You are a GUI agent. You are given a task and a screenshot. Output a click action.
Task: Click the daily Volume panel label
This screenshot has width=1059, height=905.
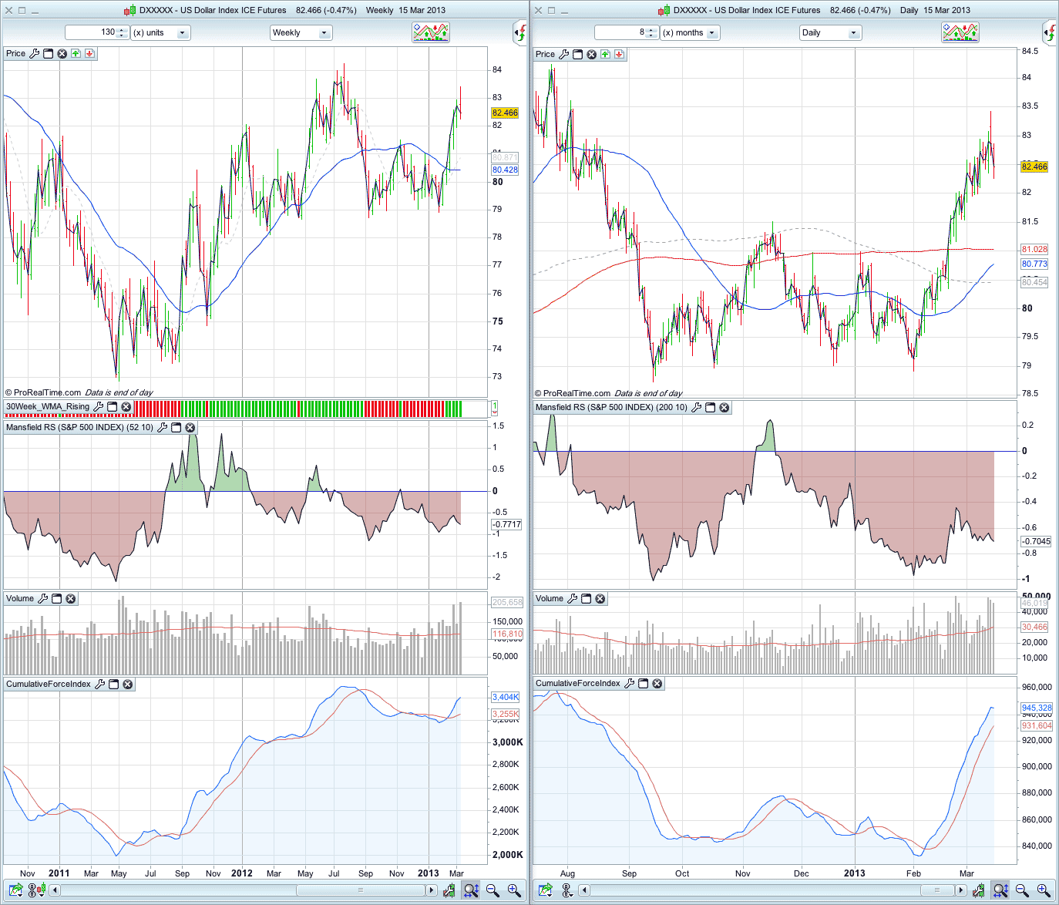coord(550,599)
